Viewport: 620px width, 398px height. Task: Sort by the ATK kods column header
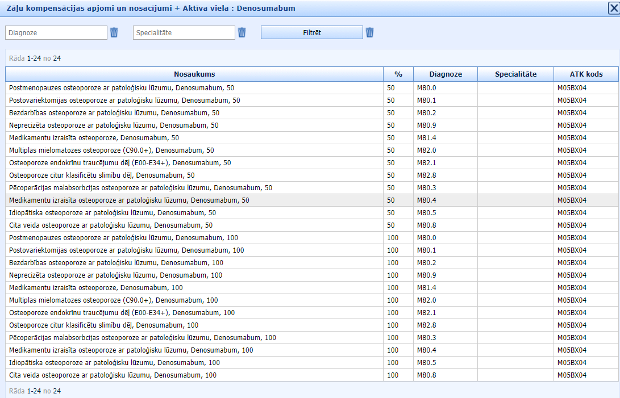586,74
